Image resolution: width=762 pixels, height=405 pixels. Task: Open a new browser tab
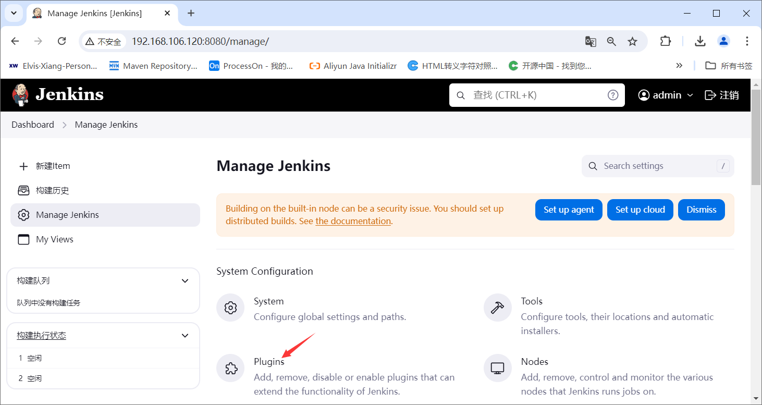pyautogui.click(x=191, y=13)
